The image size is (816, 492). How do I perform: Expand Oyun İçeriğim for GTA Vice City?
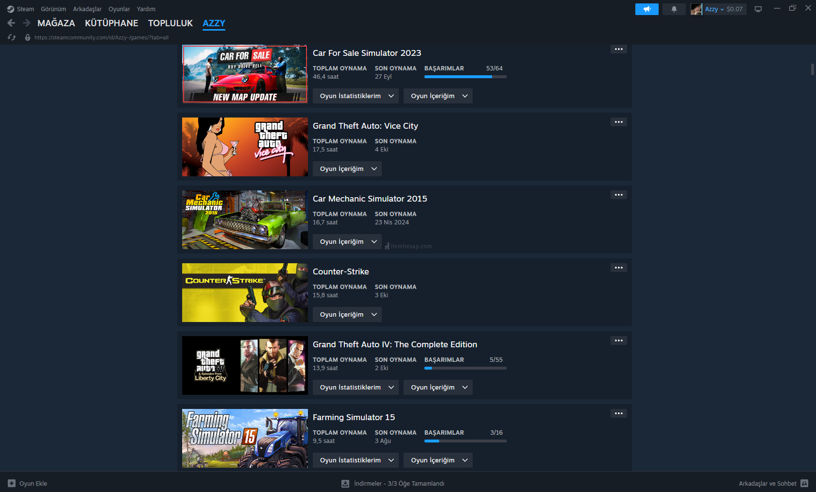coord(347,169)
